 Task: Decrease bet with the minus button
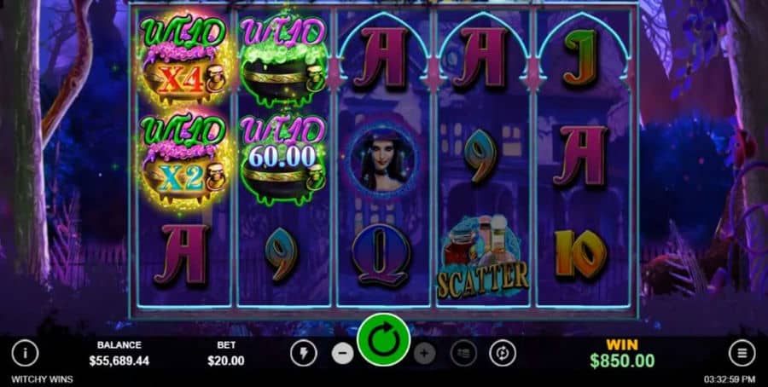(343, 353)
